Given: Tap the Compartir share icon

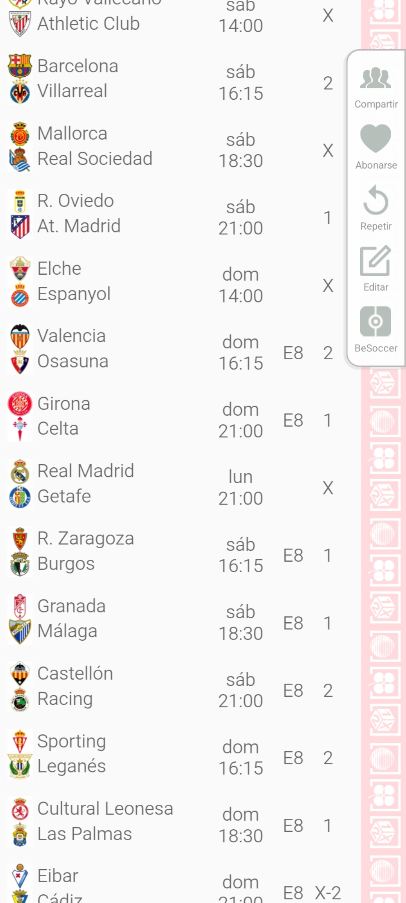Looking at the screenshot, I should [376, 78].
